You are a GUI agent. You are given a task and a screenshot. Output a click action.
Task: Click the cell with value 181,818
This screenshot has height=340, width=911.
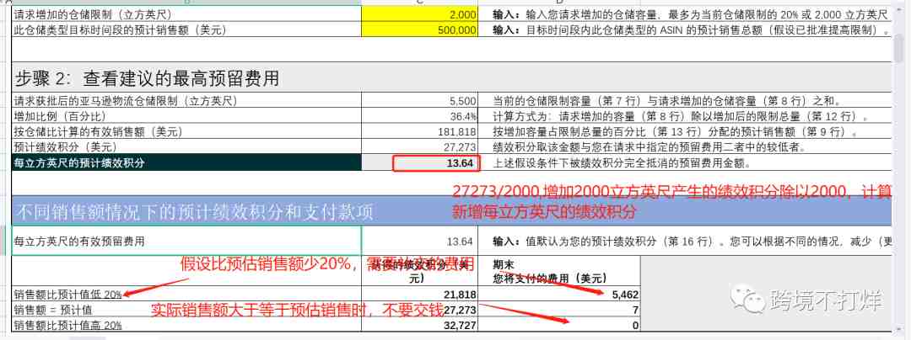coord(419,132)
